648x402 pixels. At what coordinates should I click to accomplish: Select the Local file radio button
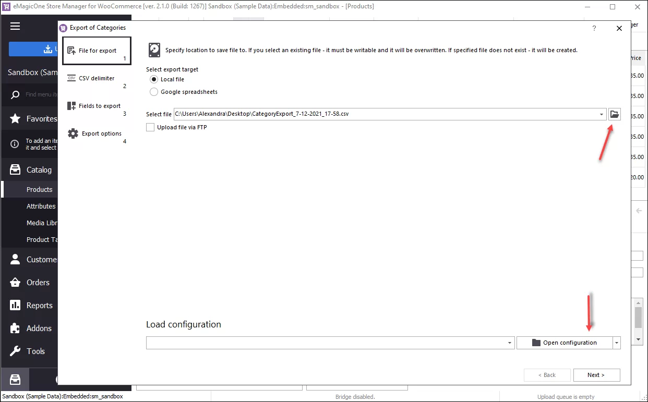[x=154, y=79]
